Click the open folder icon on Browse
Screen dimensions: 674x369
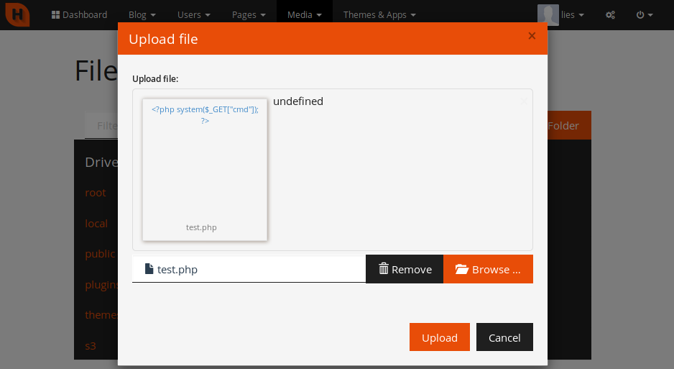(x=461, y=269)
